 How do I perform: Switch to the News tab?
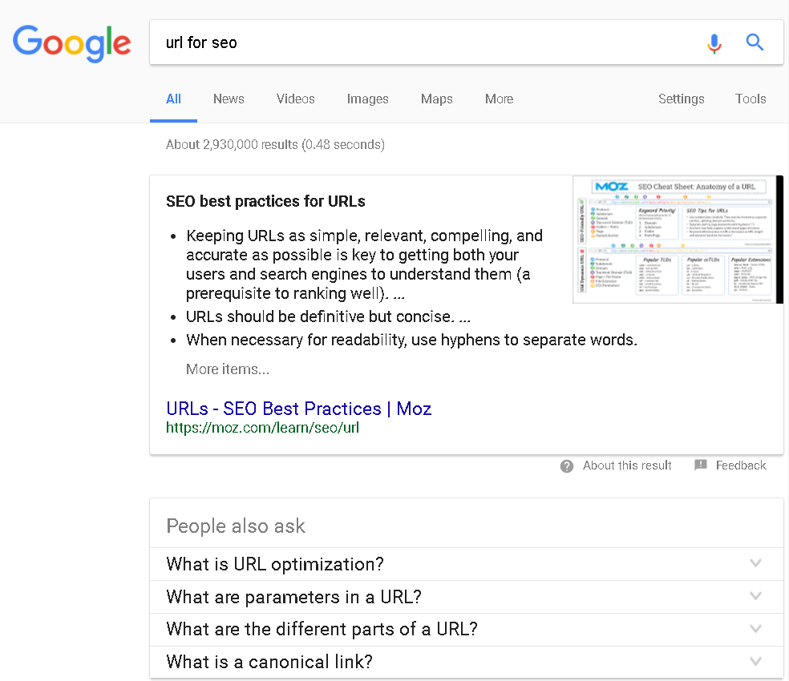point(228,99)
